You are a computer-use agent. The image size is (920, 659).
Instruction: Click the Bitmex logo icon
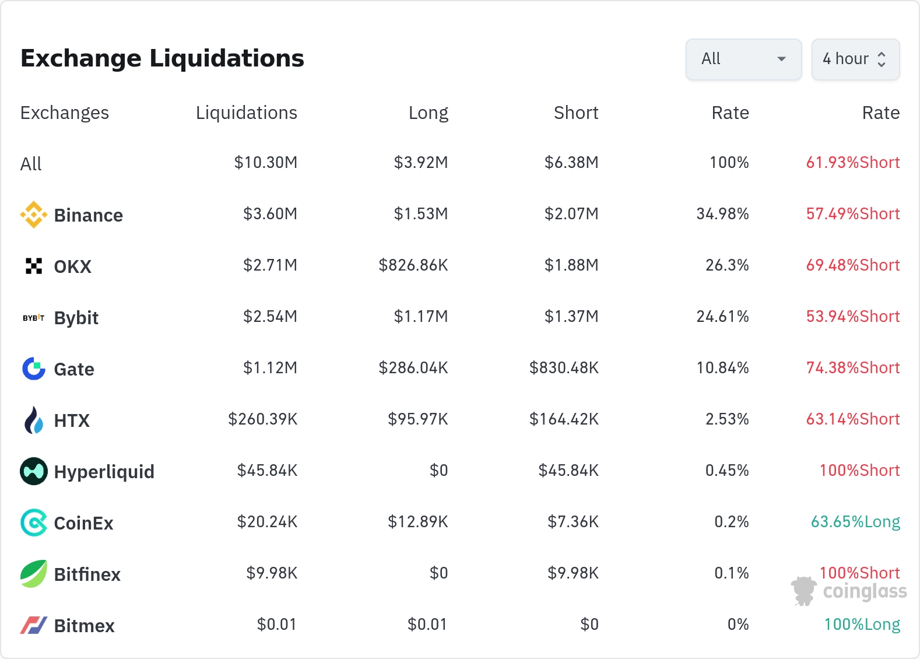pos(34,625)
